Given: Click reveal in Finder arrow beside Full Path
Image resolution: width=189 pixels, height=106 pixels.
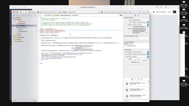Looking at the screenshot, I should (147, 33).
